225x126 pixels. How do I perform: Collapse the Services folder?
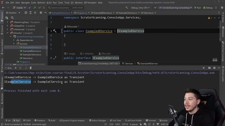[14, 44]
